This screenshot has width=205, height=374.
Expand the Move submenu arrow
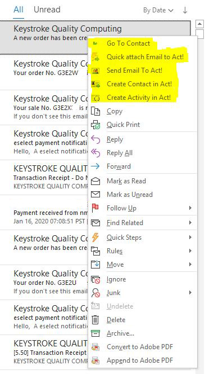190,264
